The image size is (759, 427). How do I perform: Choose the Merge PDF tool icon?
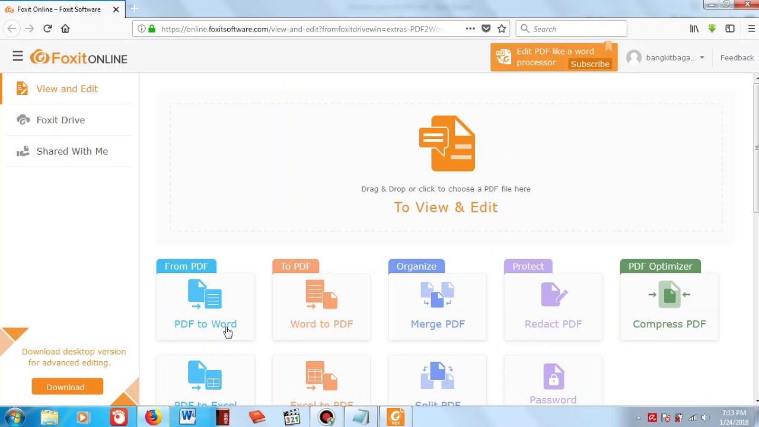[438, 295]
